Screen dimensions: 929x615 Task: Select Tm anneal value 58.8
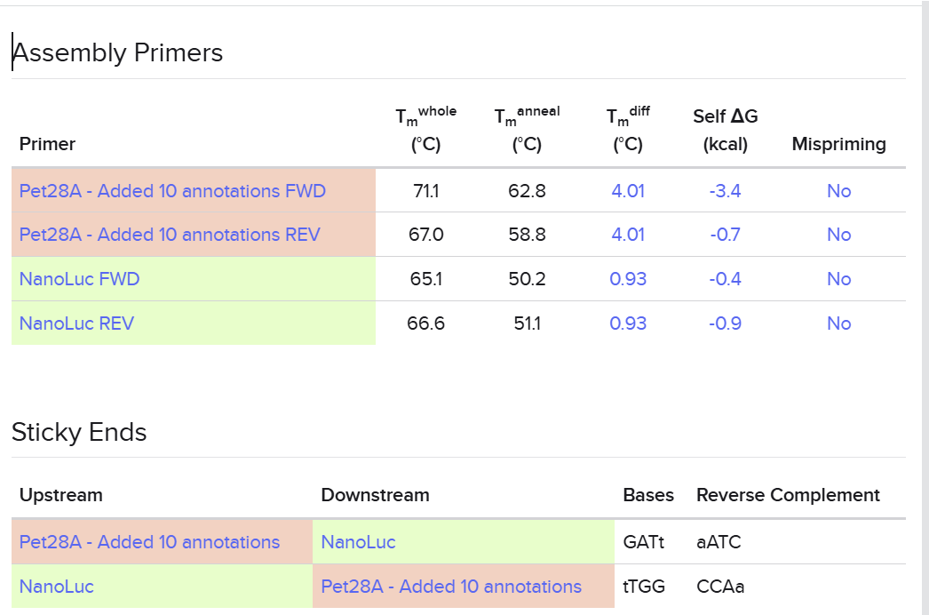(527, 235)
